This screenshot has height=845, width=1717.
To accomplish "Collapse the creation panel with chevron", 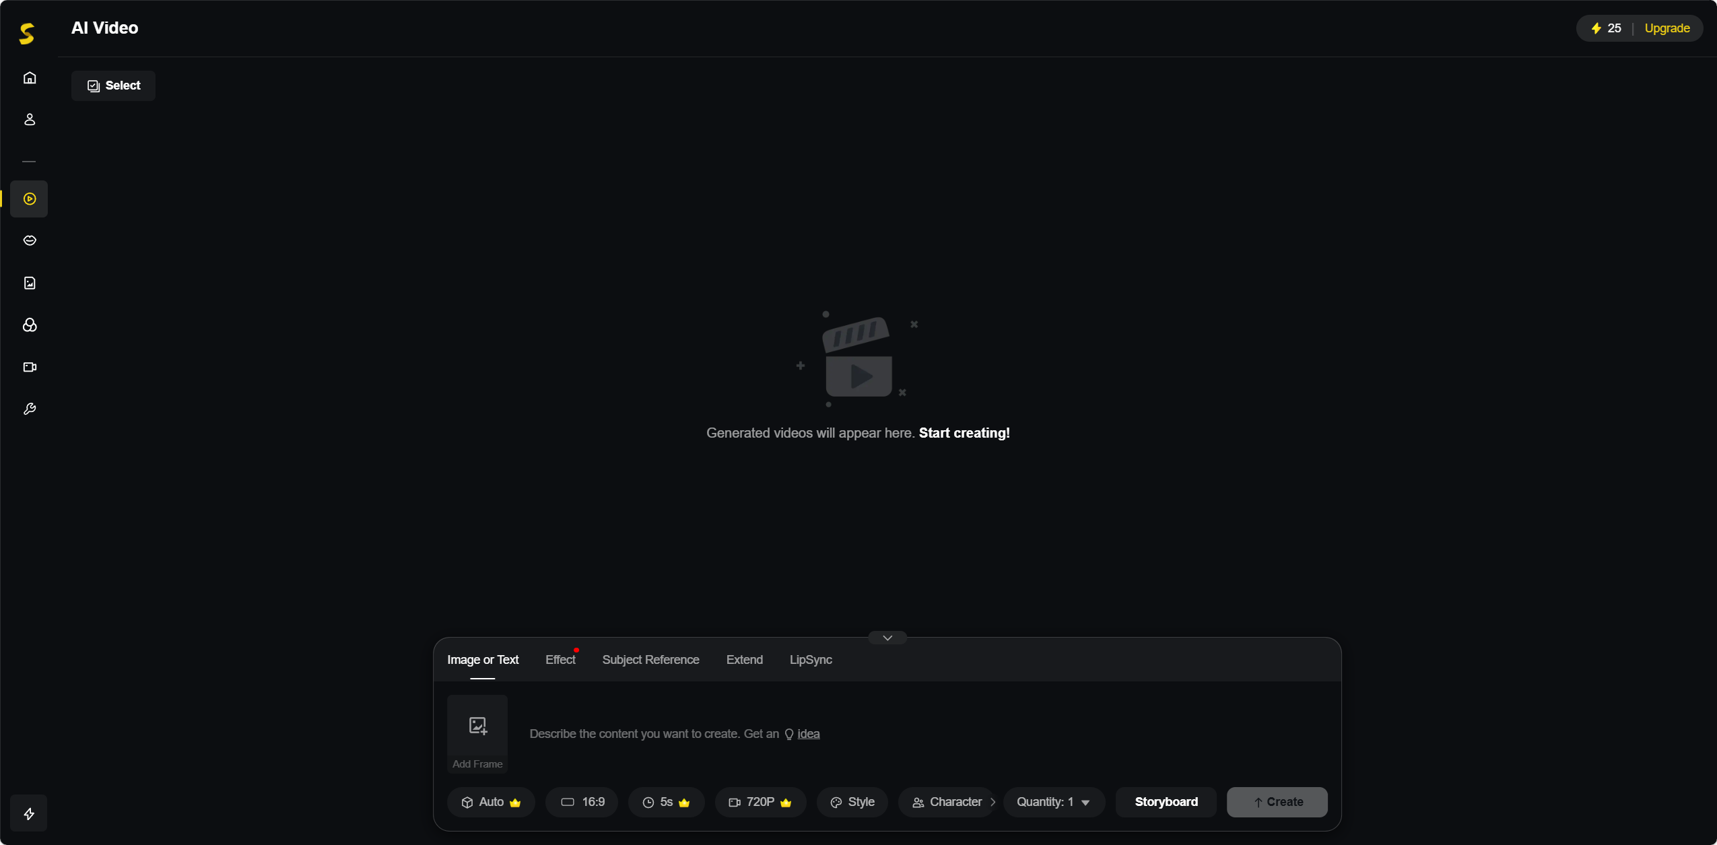I will pyautogui.click(x=887, y=638).
